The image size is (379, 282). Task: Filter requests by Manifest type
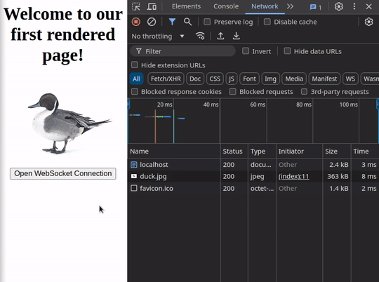tap(324, 79)
